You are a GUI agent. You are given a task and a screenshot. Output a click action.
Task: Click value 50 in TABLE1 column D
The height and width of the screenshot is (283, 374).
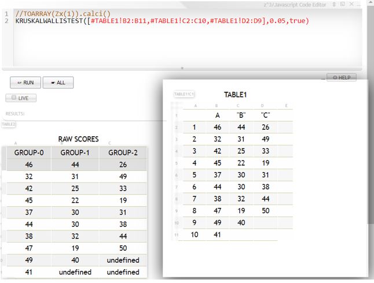(266, 211)
